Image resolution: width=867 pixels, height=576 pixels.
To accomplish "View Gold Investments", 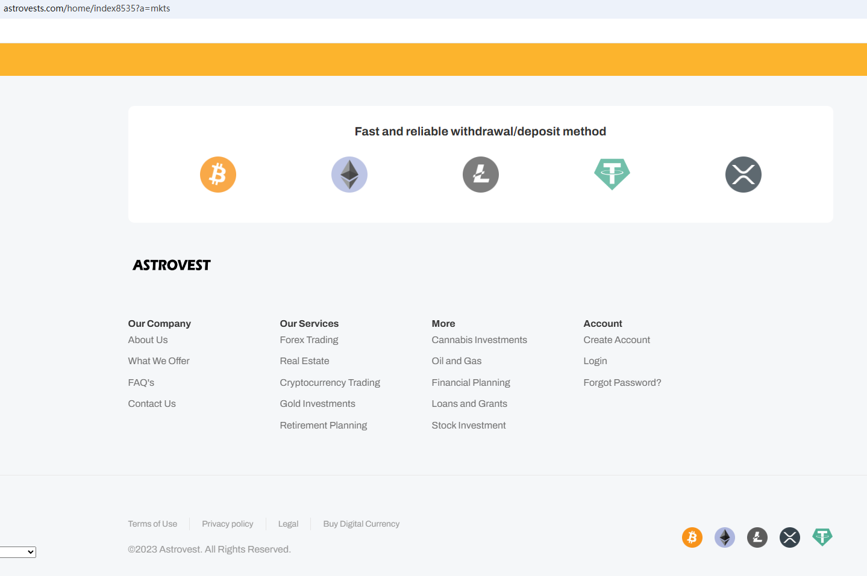I will point(318,404).
